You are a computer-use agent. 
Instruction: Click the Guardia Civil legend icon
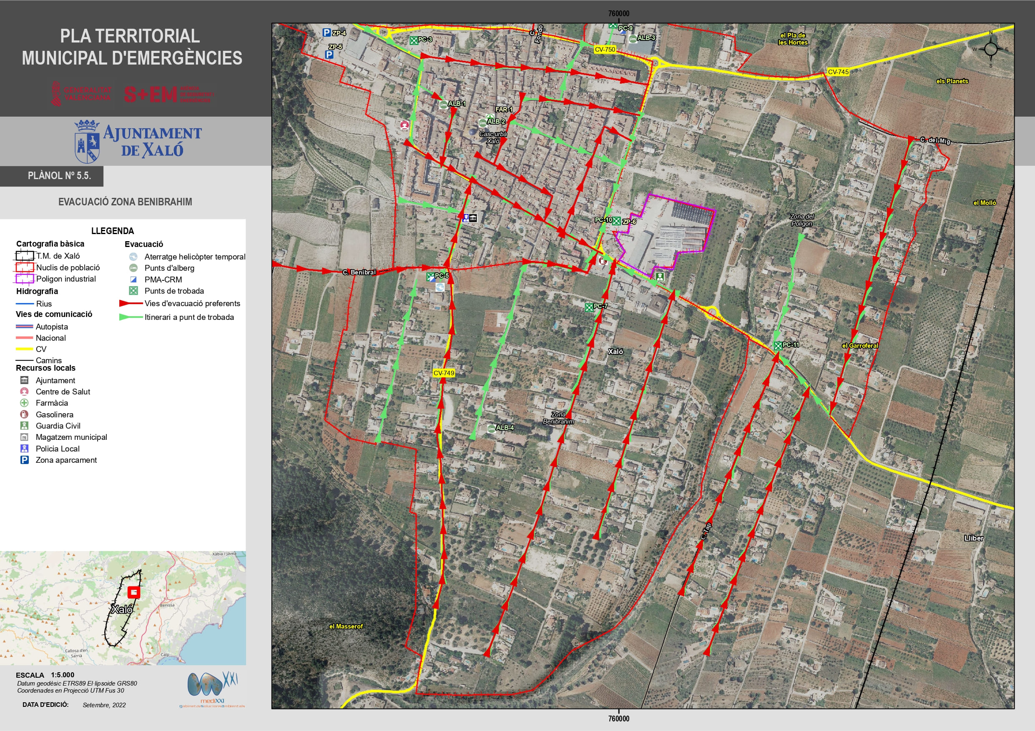coord(24,426)
